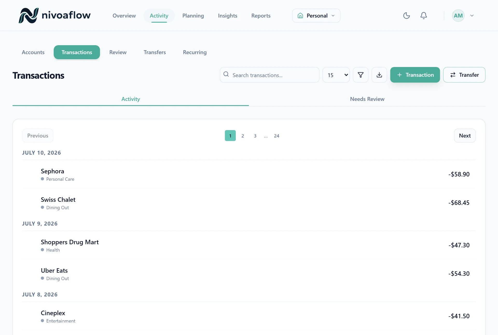Download transactions via export icon
498x335 pixels.
[379, 75]
